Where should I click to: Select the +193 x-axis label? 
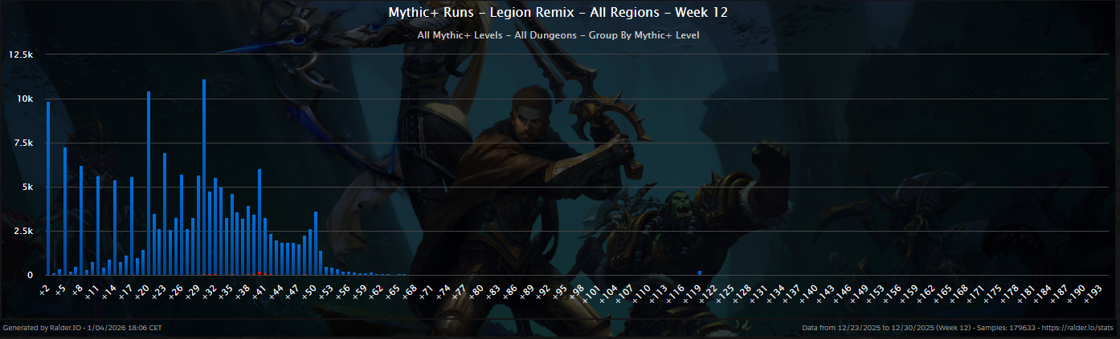[1092, 291]
